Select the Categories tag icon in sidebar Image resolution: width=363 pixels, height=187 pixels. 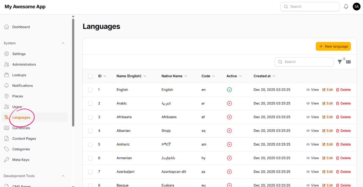coord(6,149)
